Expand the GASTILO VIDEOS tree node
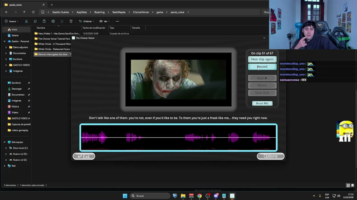The height and width of the screenshot is (200, 357). coord(6,65)
